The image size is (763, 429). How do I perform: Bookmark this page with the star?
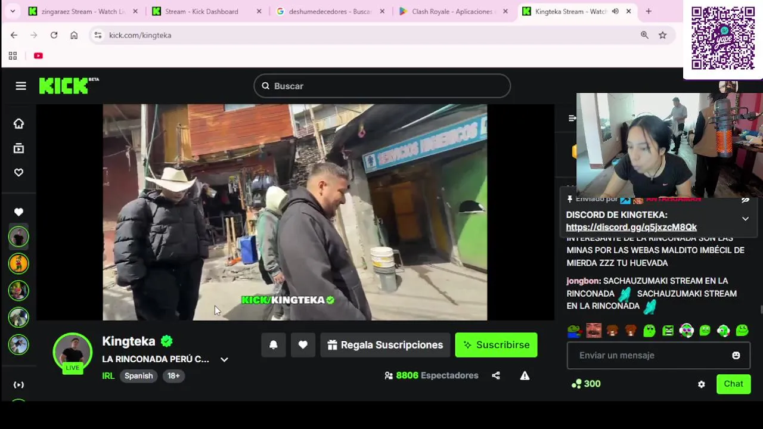point(662,35)
